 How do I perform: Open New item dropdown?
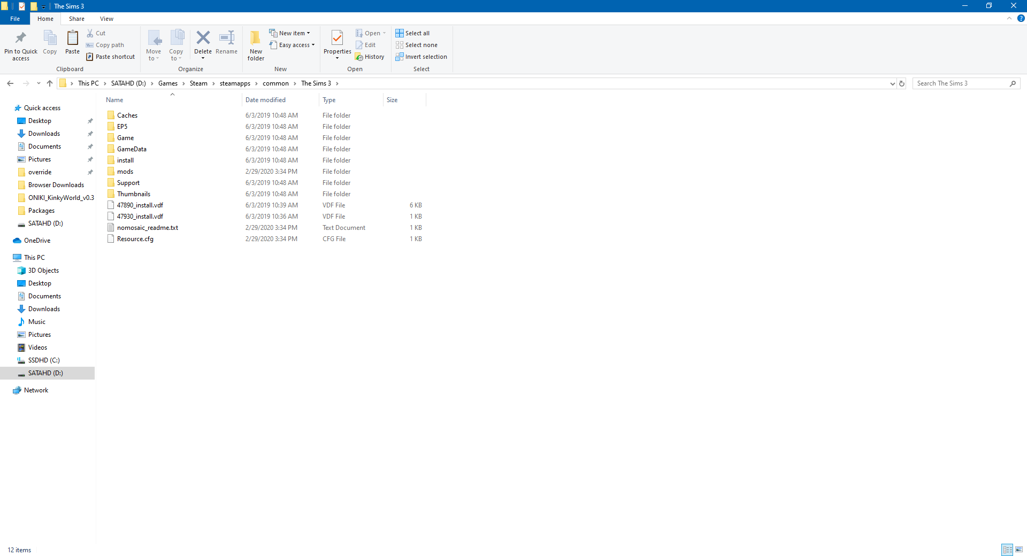point(289,33)
